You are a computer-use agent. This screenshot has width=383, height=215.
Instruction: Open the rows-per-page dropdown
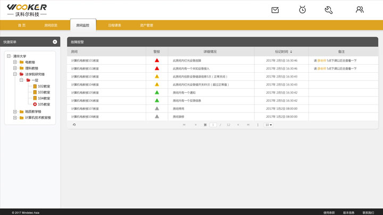click(269, 125)
